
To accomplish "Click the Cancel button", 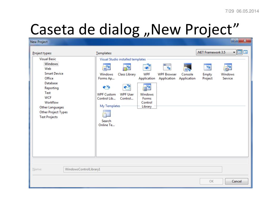I will [x=237, y=181].
